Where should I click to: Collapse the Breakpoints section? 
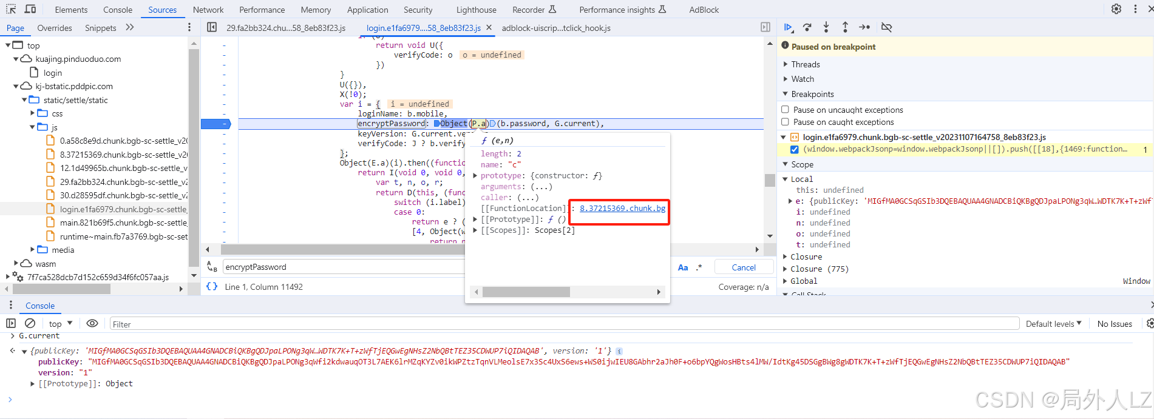tap(785, 94)
